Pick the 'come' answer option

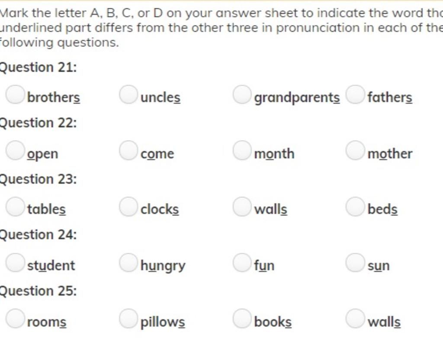coord(128,150)
